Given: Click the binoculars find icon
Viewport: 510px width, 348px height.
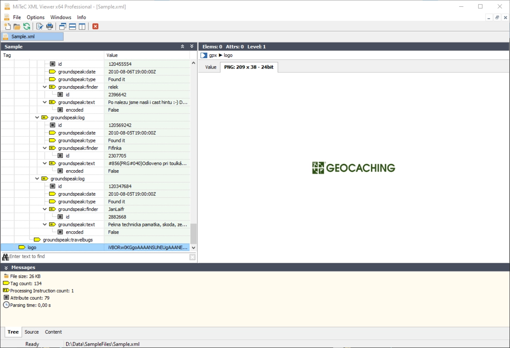Looking at the screenshot, I should click(5, 257).
